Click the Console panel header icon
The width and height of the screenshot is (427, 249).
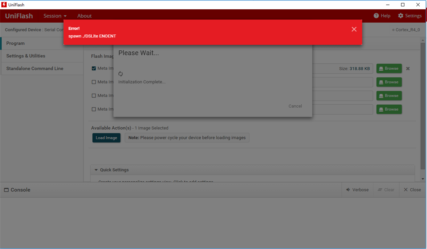[x=6, y=190]
